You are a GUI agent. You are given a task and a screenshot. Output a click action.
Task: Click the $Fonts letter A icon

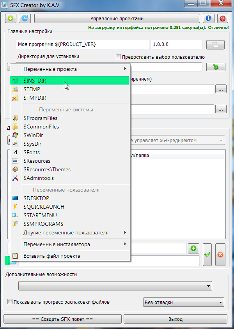pyautogui.click(x=15, y=152)
